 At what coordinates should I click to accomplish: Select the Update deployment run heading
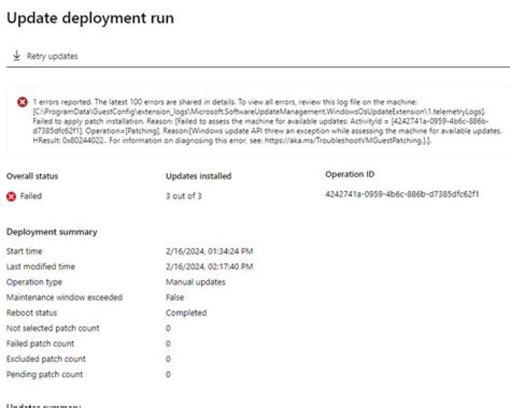pyautogui.click(x=90, y=18)
